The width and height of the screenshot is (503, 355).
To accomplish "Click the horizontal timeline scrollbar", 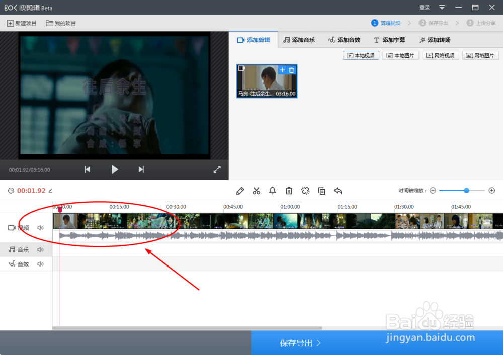I will tap(187, 328).
